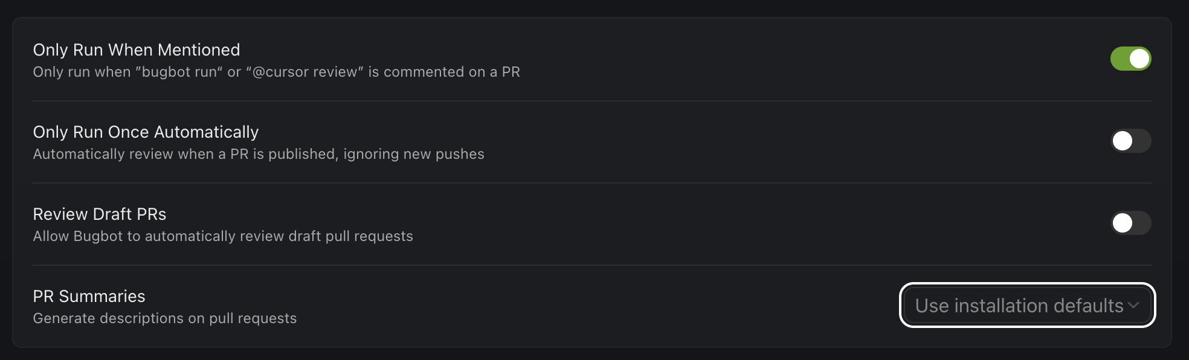
Task: Click the PR Summaries setting label
Action: [89, 297]
